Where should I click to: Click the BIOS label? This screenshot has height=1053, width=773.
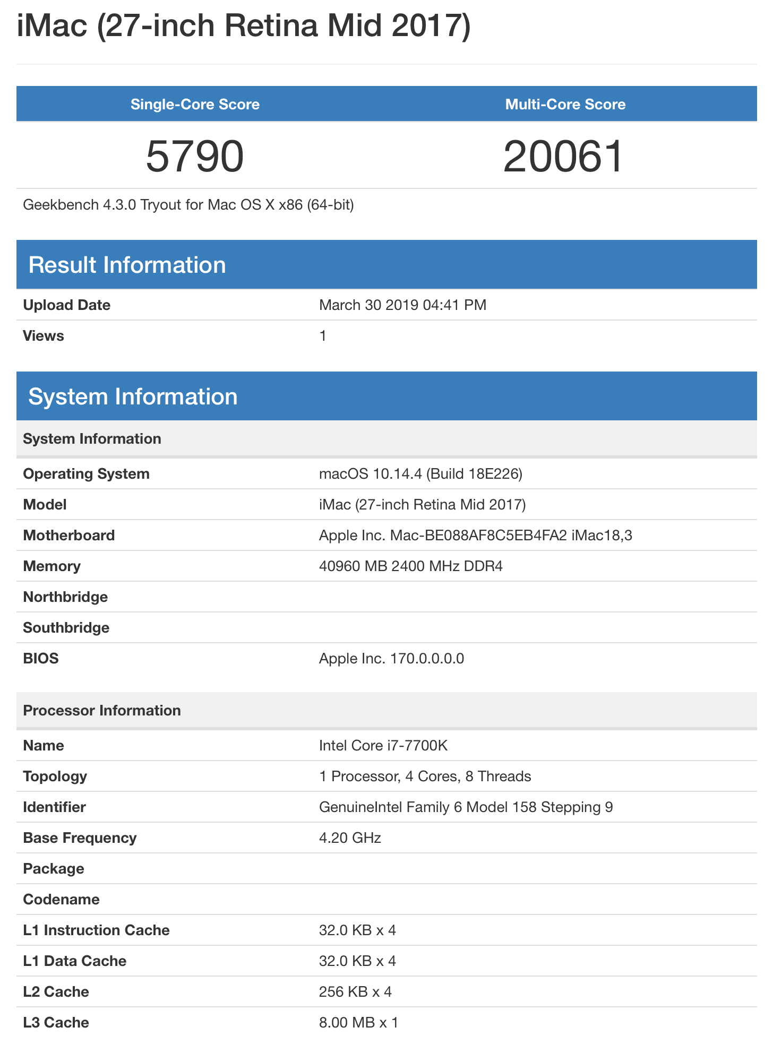[41, 659]
